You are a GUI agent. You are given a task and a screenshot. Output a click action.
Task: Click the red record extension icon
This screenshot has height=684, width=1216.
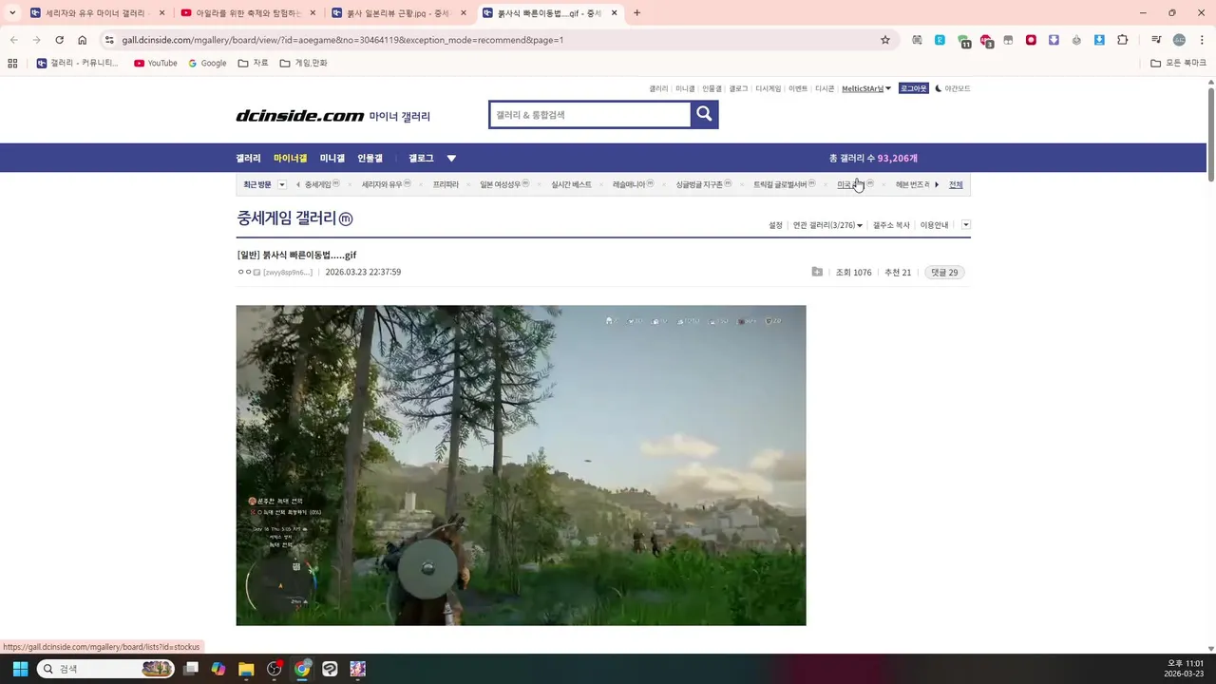(x=1031, y=40)
